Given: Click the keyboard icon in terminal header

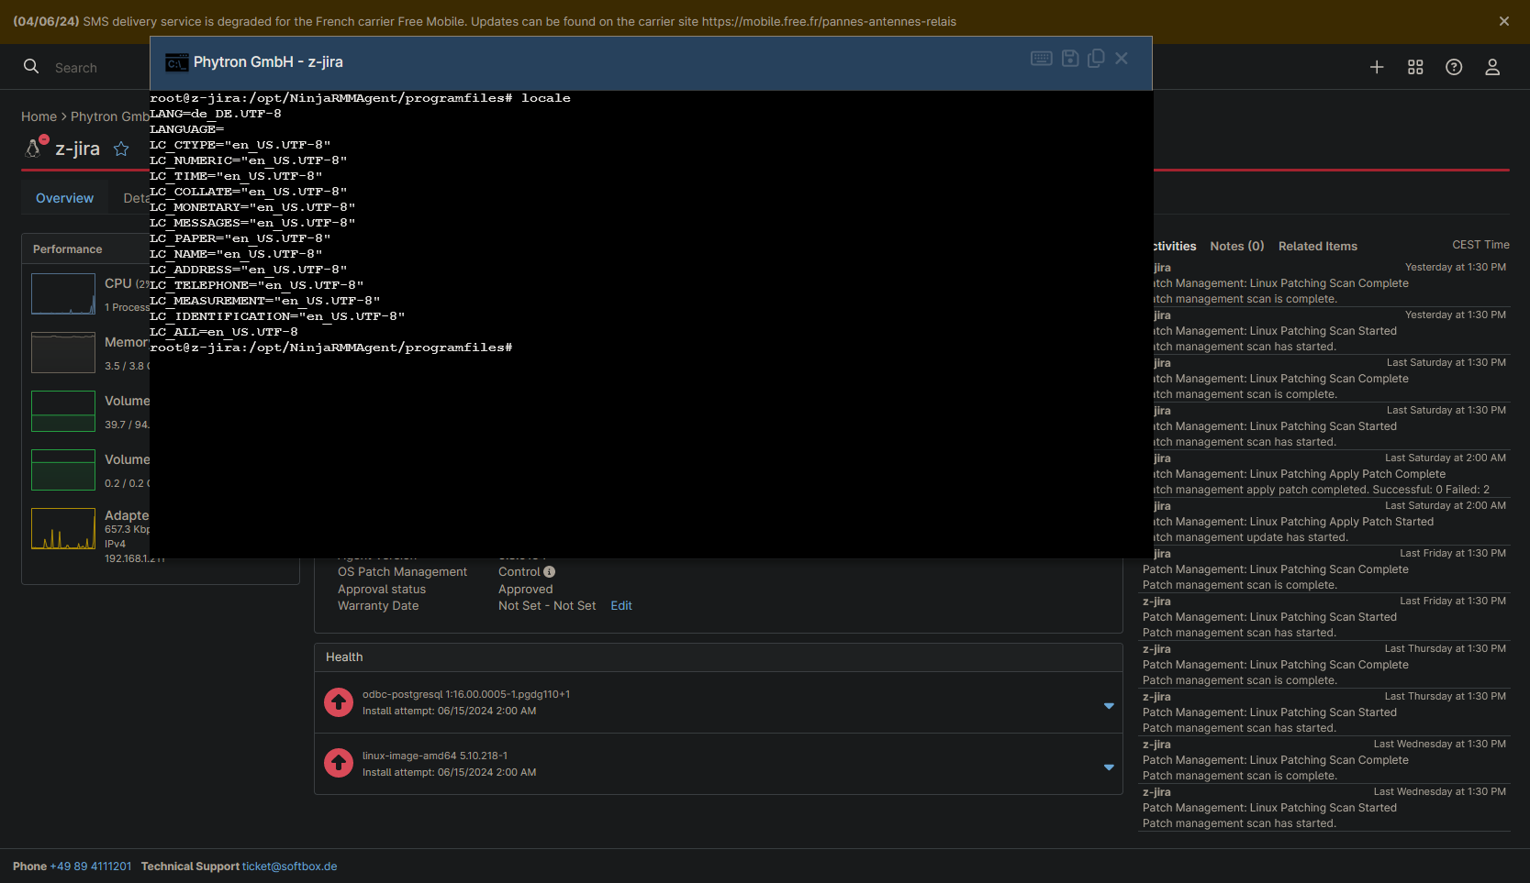Looking at the screenshot, I should pyautogui.click(x=1041, y=59).
